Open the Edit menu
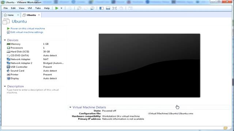 click(13, 8)
